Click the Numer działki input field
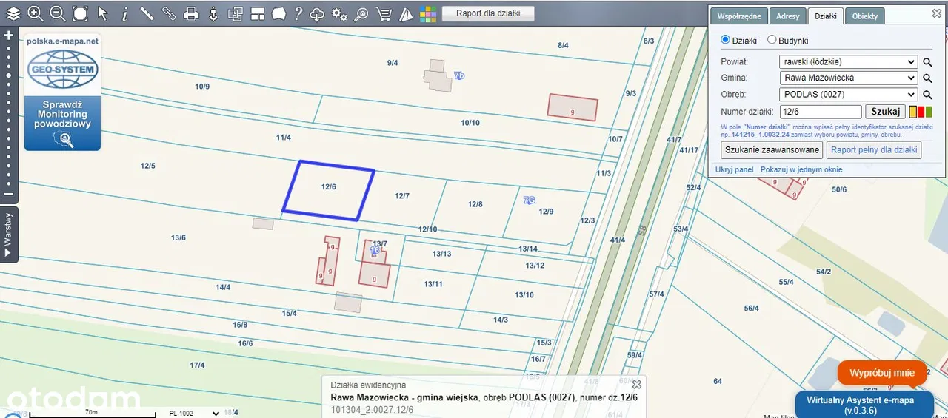948x418 pixels. [820, 112]
